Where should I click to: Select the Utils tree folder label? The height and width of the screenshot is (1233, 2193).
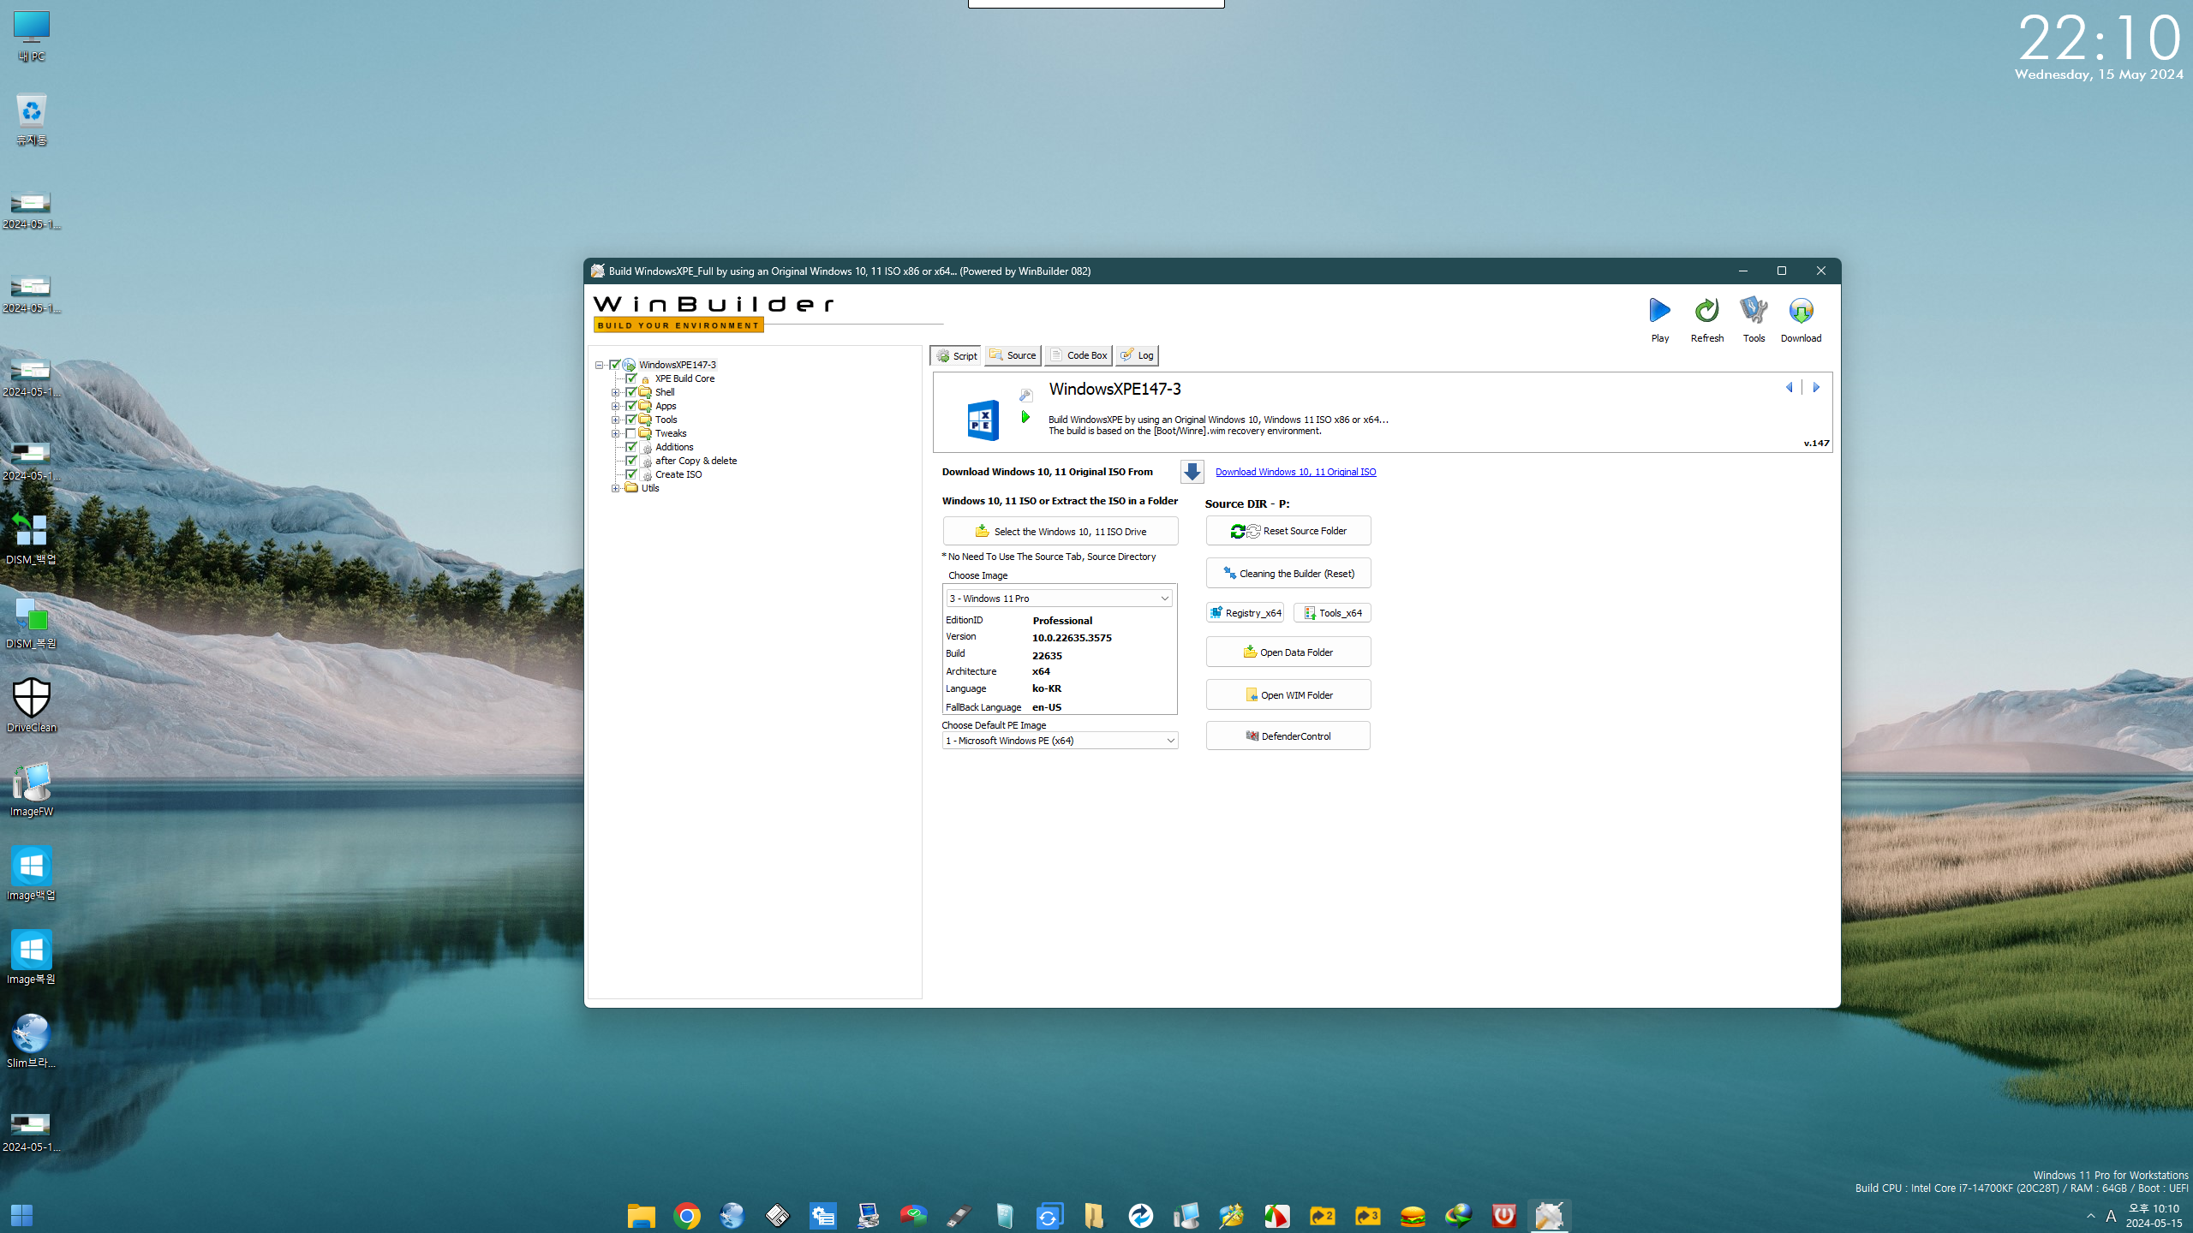(x=650, y=488)
